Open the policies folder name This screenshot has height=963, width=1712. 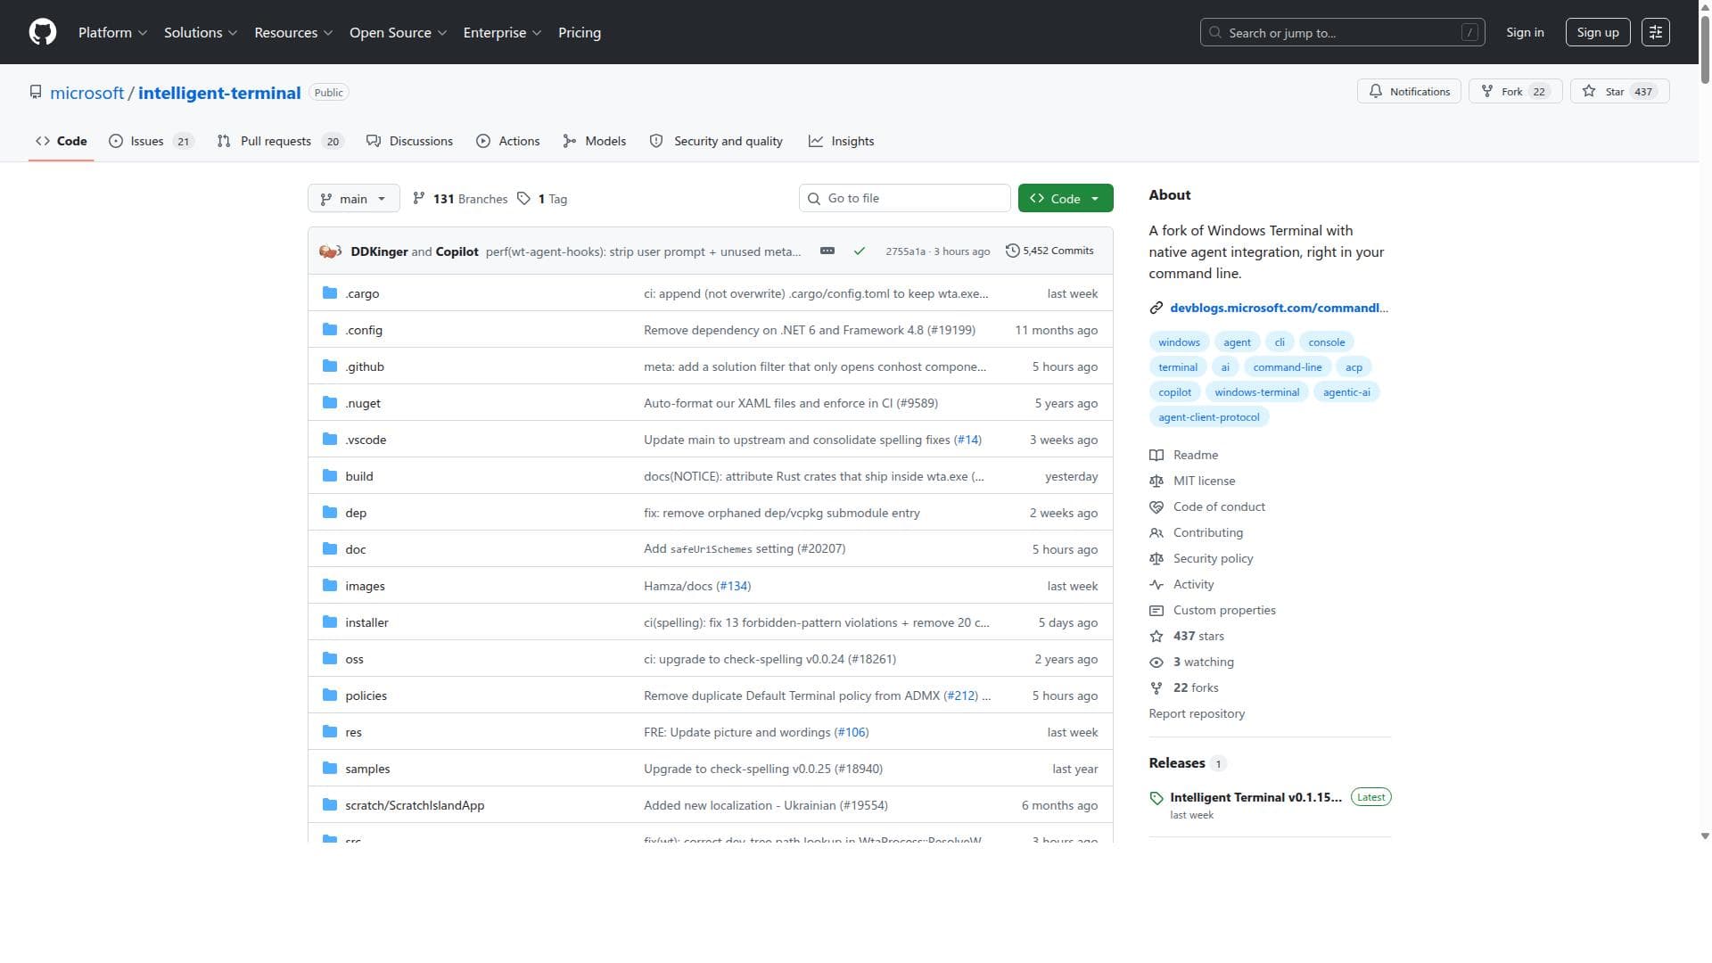pyautogui.click(x=366, y=695)
